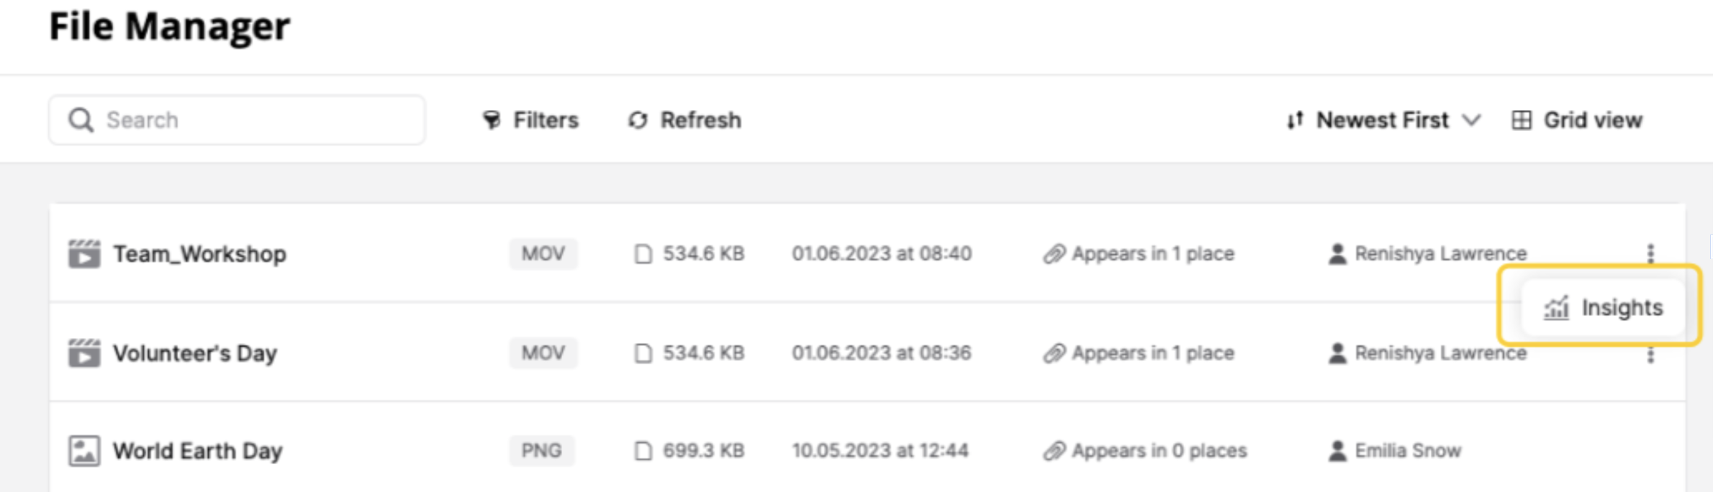Click the World Earth Day image icon

[84, 451]
